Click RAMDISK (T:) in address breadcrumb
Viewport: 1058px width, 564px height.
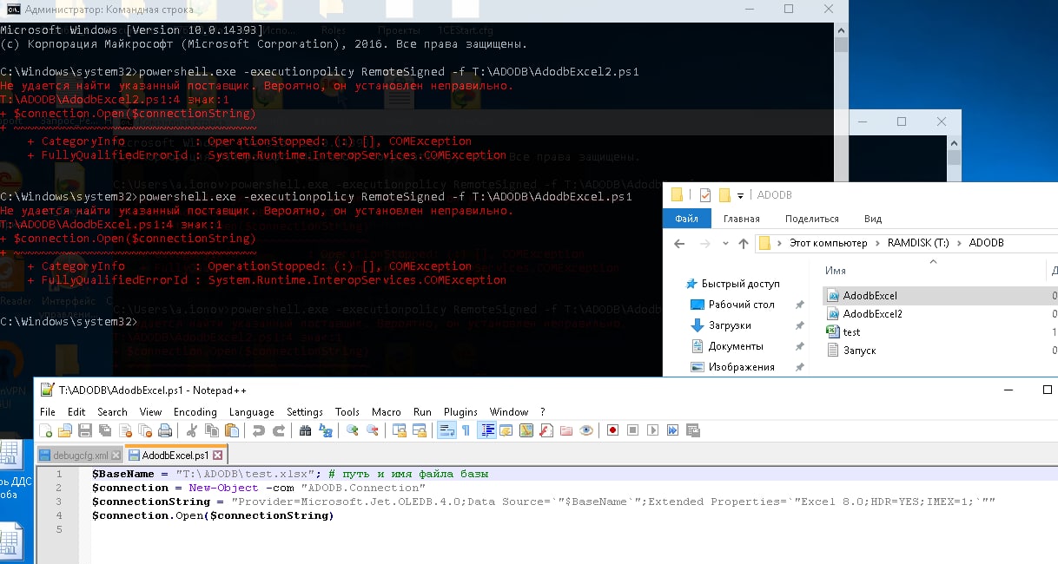(919, 243)
